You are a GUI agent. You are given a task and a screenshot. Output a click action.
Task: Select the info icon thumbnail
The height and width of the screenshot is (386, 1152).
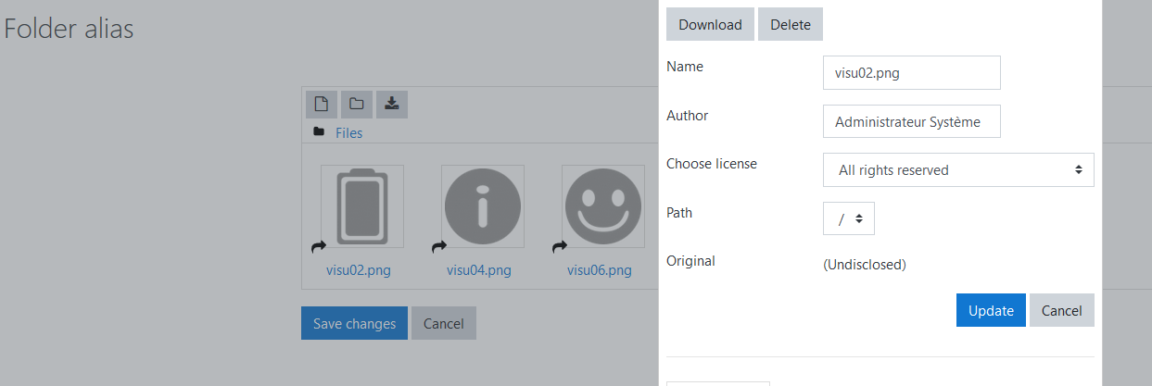click(x=483, y=206)
